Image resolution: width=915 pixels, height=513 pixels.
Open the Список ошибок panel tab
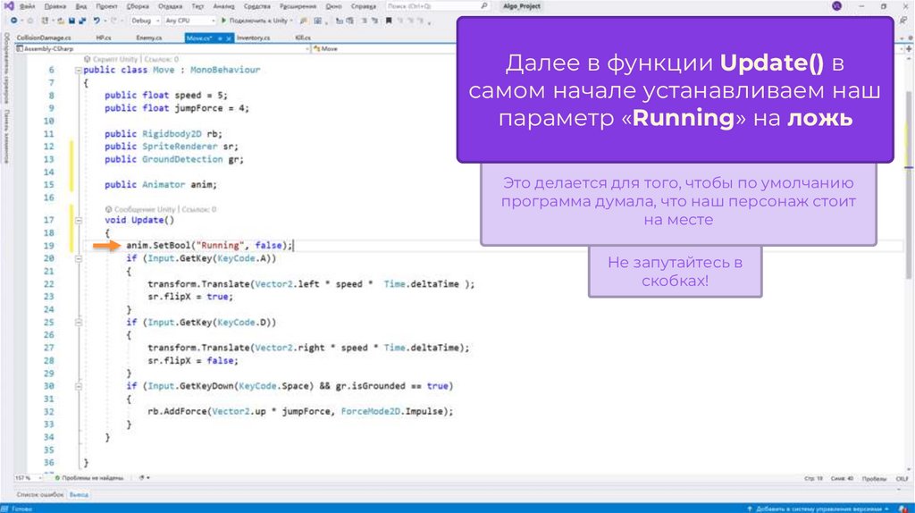coord(38,493)
